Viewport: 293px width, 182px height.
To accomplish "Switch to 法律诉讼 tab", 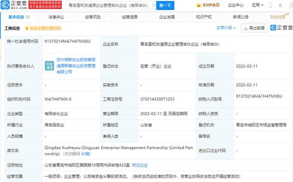I will (56, 17).
